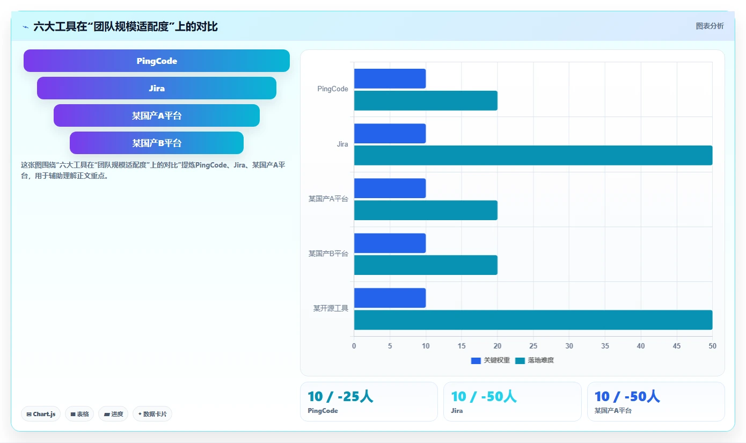This screenshot has width=746, height=443.
Task: Click the x-axis tick labeled 30
Action: click(569, 346)
